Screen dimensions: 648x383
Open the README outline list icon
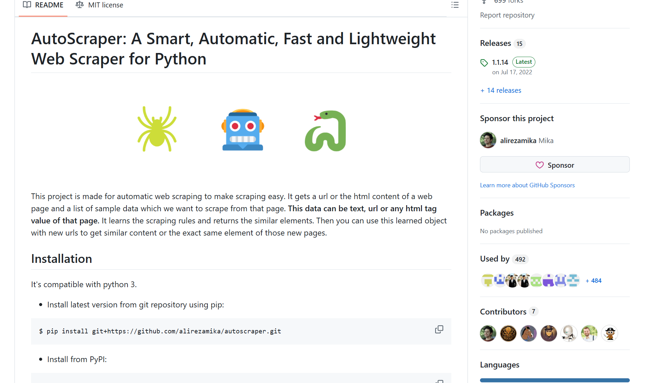point(455,5)
